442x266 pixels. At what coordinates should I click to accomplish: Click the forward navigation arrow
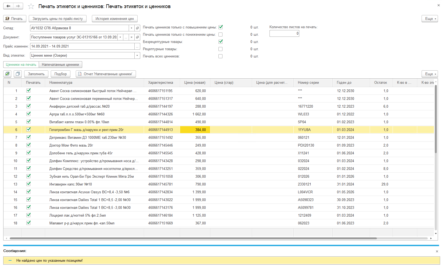point(18,6)
